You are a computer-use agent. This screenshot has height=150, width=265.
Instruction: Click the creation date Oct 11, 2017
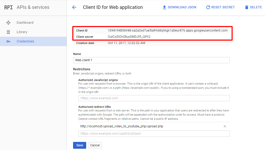pos(126,43)
